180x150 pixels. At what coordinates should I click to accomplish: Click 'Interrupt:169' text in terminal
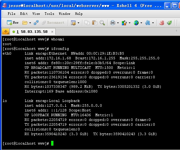pyautogui.click(x=39, y=91)
